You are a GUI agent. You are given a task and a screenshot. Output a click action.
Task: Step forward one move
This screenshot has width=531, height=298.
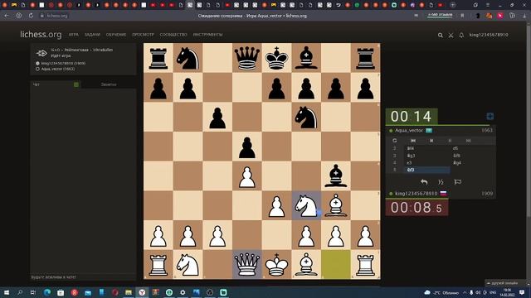pyautogui.click(x=450, y=141)
